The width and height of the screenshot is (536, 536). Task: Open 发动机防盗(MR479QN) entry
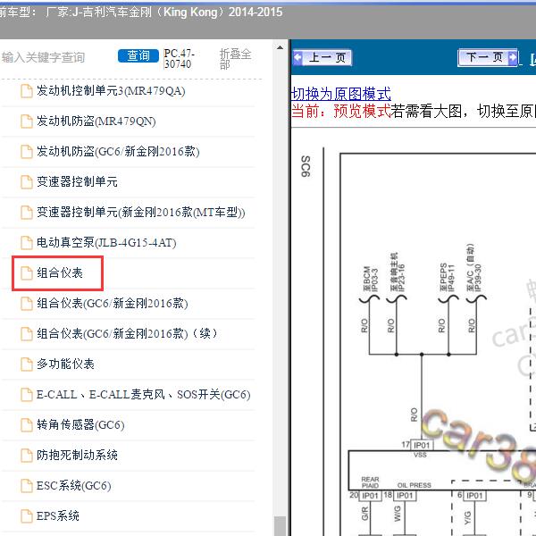(96, 121)
